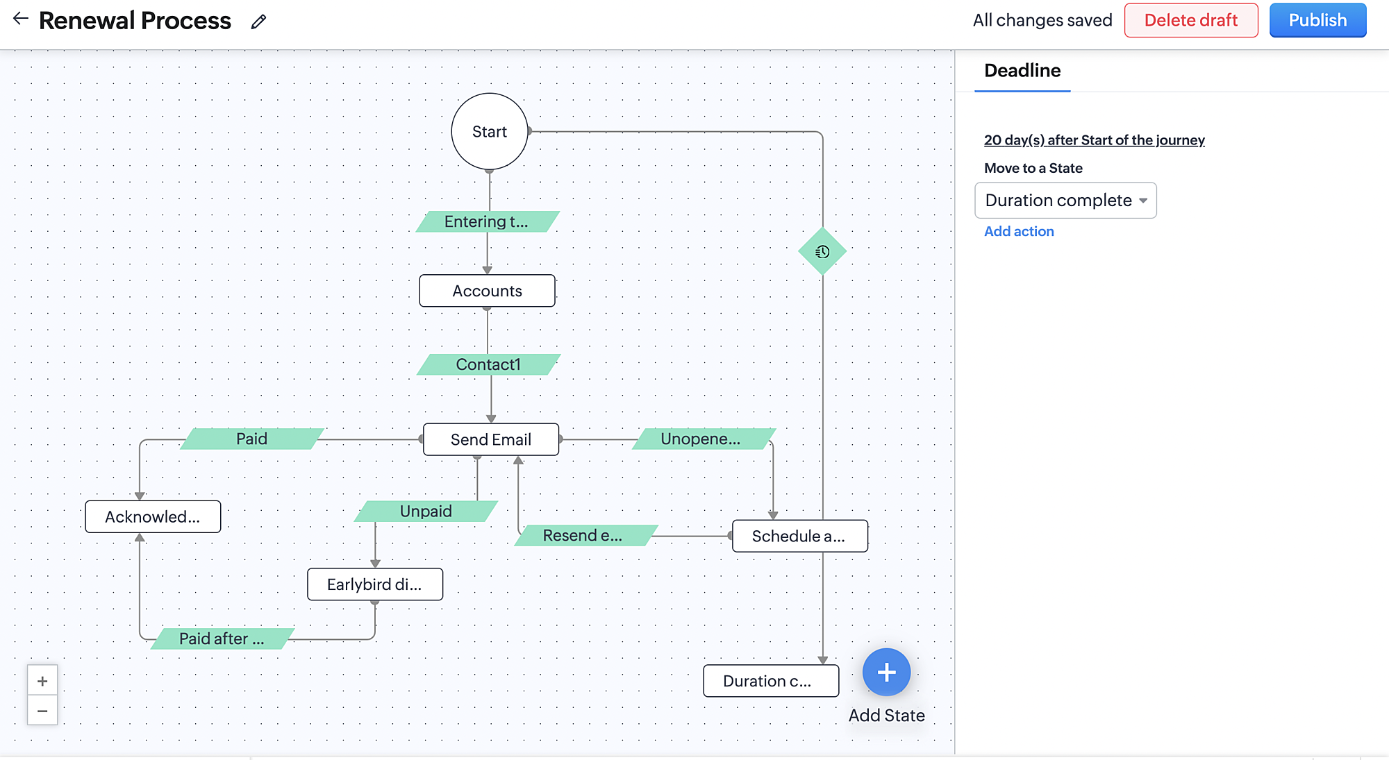Switch to the Deadline tab
Viewport: 1389px width, 760px height.
point(1022,71)
